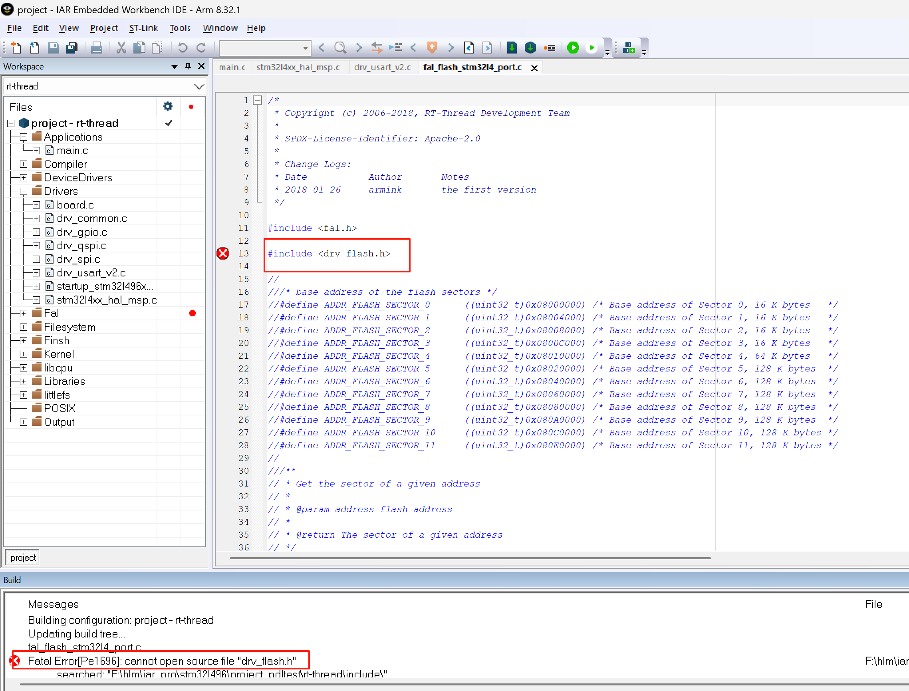This screenshot has width=909, height=691.
Task: Toggle breakpoint error marker at line 13
Action: pos(223,253)
